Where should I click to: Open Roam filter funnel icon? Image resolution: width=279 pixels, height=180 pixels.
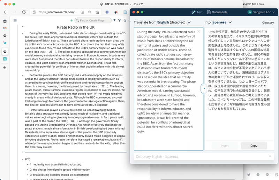114,20
